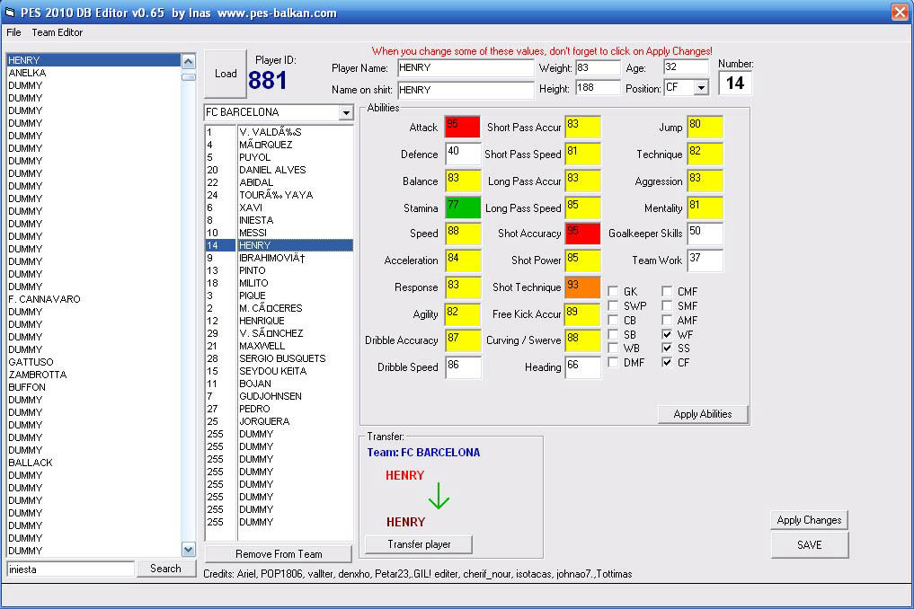Image resolution: width=914 pixels, height=609 pixels.
Task: Click the Heading value field
Action: point(582,367)
